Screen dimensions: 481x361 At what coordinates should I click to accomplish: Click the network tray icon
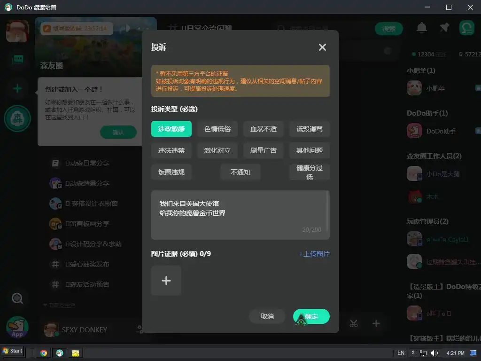click(423, 353)
